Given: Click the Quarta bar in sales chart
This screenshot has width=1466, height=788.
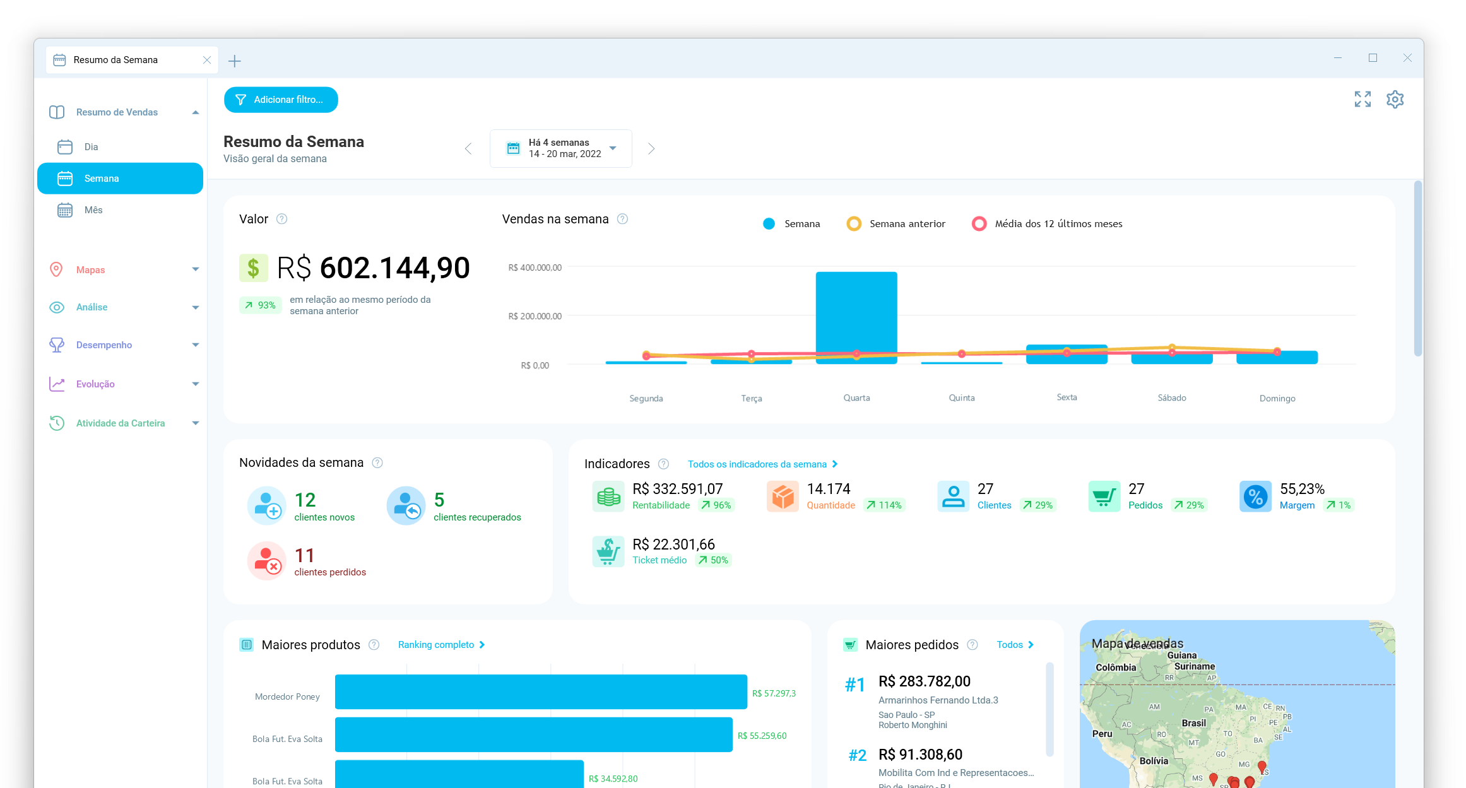Looking at the screenshot, I should pos(856,317).
